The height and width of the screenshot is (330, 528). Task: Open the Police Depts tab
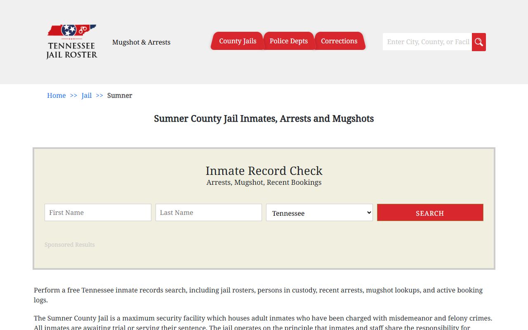tap(289, 41)
